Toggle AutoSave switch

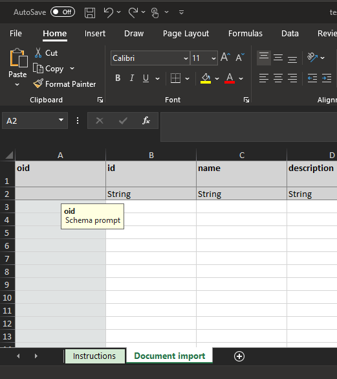click(x=63, y=12)
